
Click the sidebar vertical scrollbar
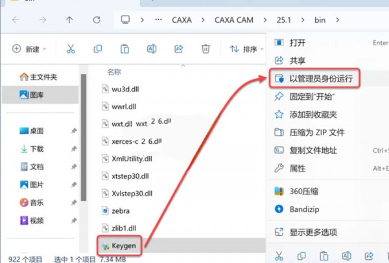pos(84,137)
